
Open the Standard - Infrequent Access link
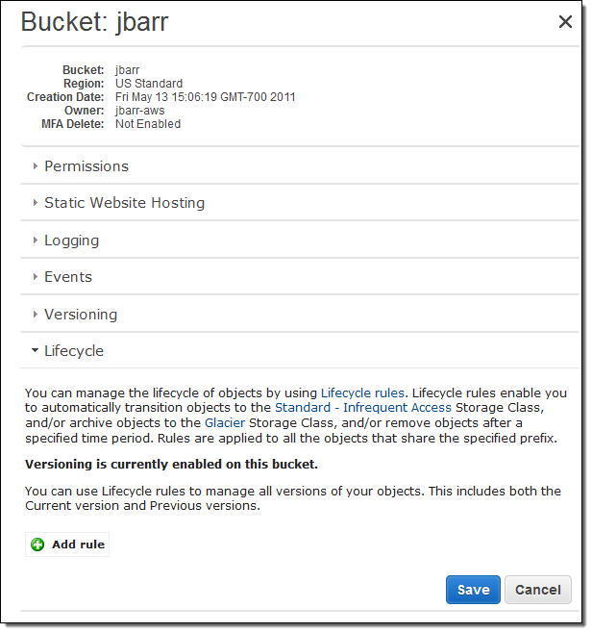tap(363, 407)
